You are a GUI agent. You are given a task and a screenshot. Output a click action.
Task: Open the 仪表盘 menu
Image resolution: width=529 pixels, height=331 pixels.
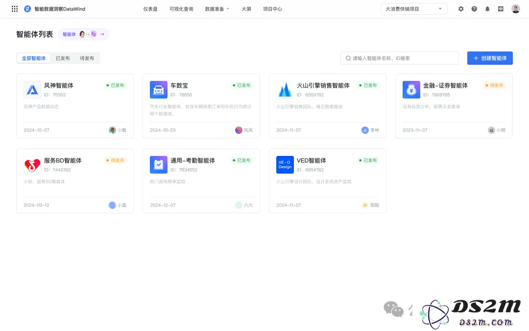(x=150, y=9)
